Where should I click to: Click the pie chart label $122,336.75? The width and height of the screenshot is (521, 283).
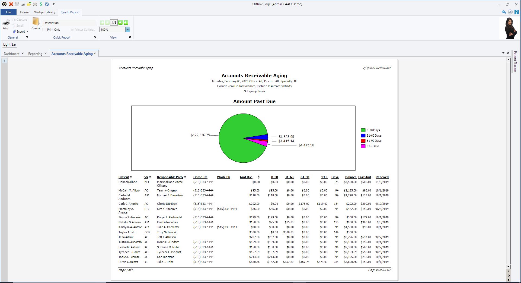point(200,135)
